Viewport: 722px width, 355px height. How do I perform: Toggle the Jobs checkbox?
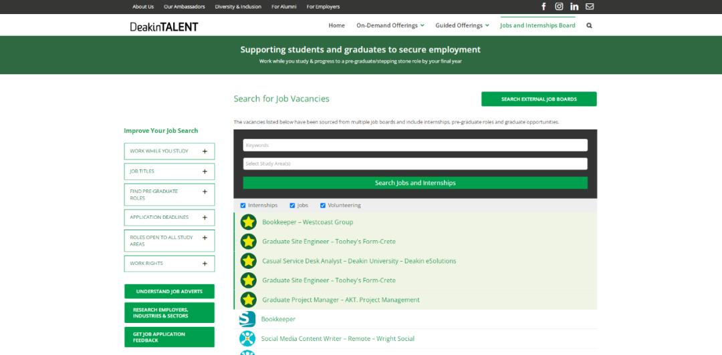(x=292, y=206)
